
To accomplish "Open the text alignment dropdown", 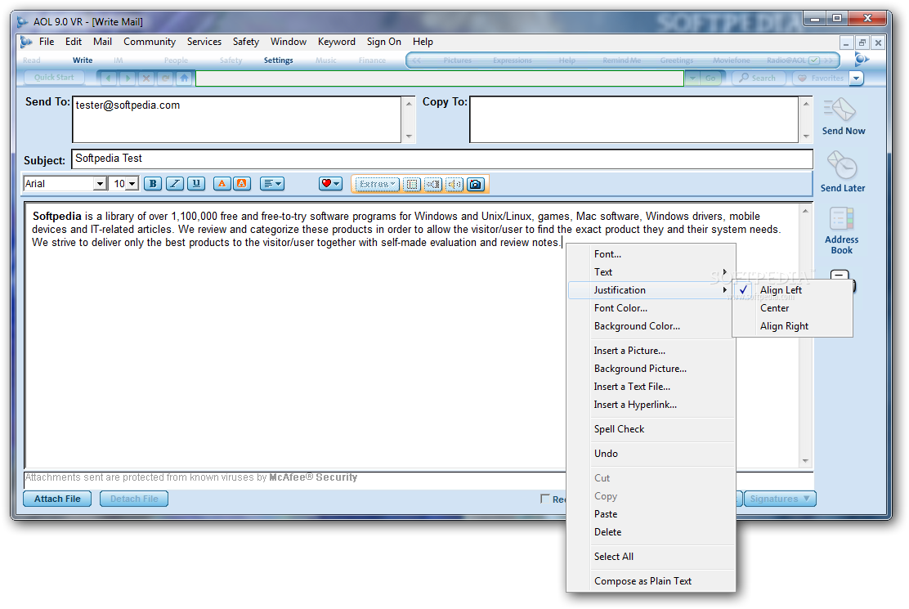I will (x=272, y=184).
